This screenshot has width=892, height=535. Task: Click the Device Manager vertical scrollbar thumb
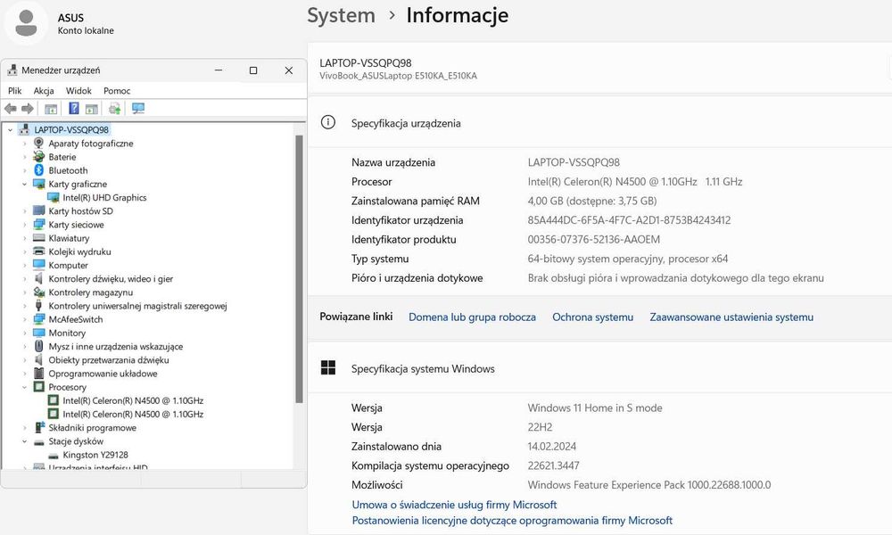pyautogui.click(x=299, y=269)
